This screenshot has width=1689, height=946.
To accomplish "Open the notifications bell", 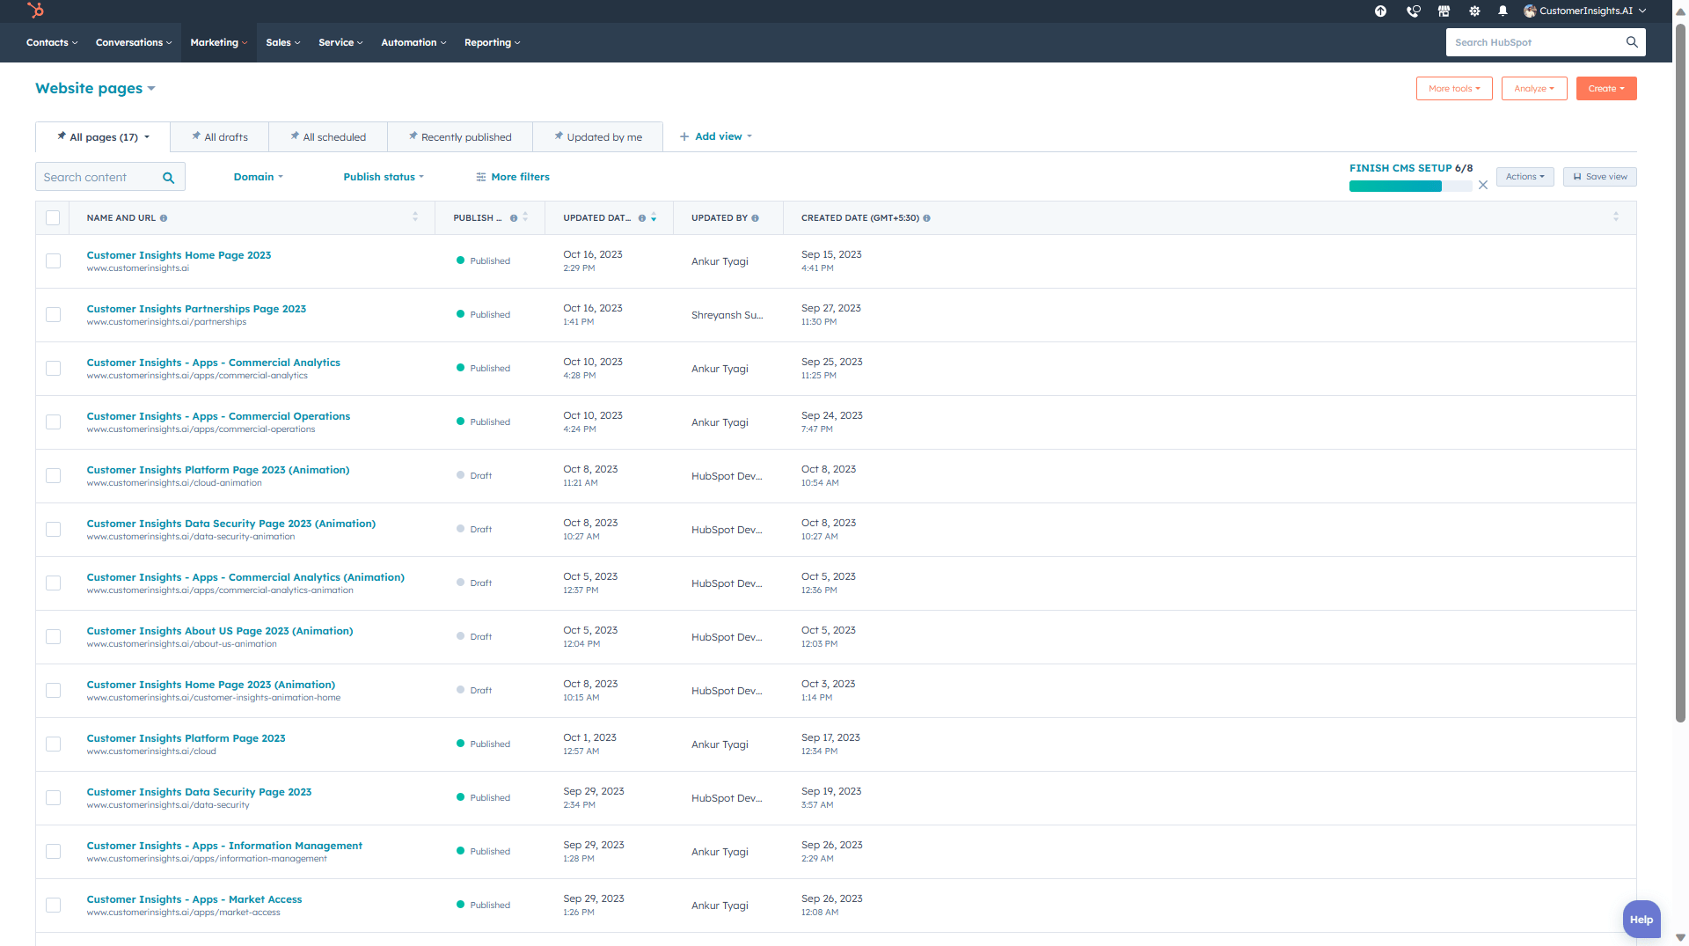I will click(x=1503, y=11).
